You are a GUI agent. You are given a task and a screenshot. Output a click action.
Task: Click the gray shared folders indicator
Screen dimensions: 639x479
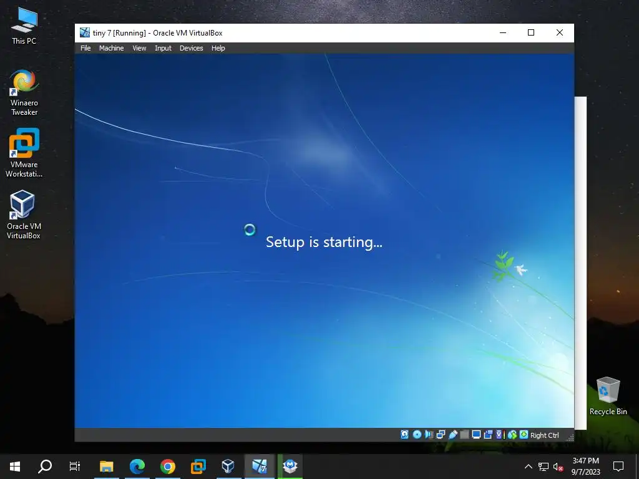(464, 435)
